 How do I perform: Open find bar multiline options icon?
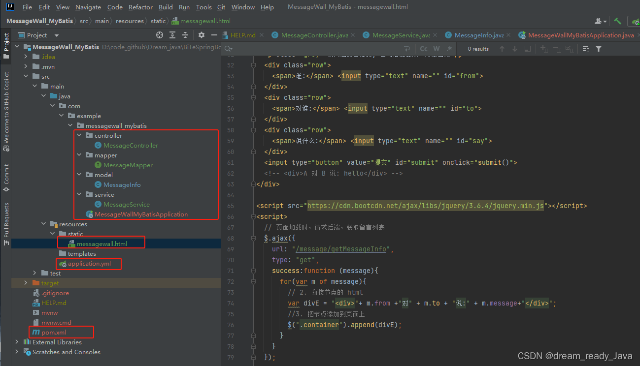coord(586,49)
